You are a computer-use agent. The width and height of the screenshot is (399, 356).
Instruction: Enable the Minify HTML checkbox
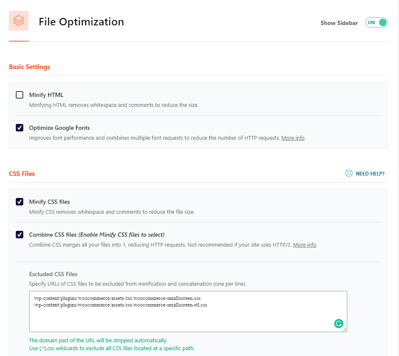20,95
